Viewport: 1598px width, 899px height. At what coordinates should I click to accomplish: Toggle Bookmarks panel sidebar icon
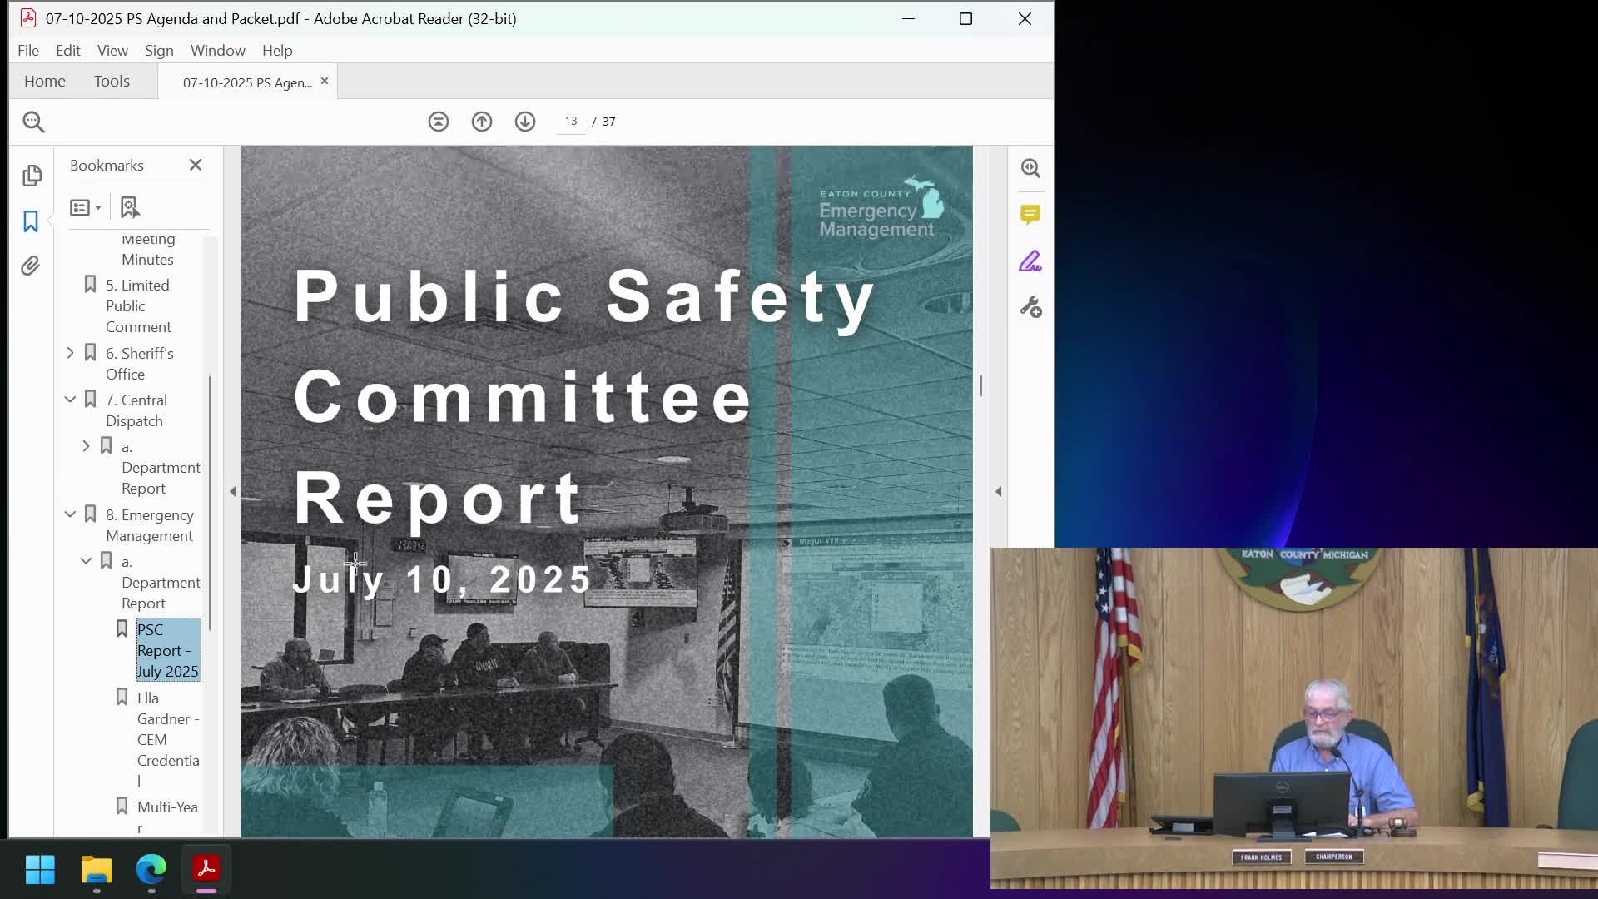point(31,221)
